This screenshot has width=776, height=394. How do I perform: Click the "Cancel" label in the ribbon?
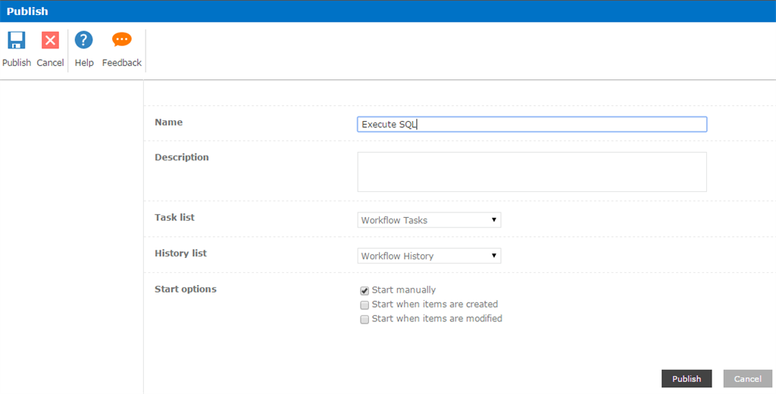[x=50, y=63]
